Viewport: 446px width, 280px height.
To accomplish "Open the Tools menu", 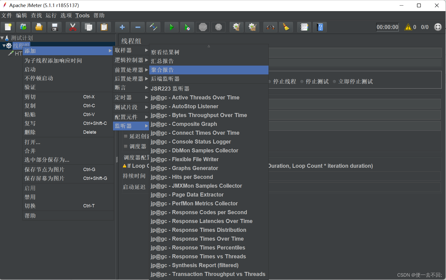I will (82, 15).
